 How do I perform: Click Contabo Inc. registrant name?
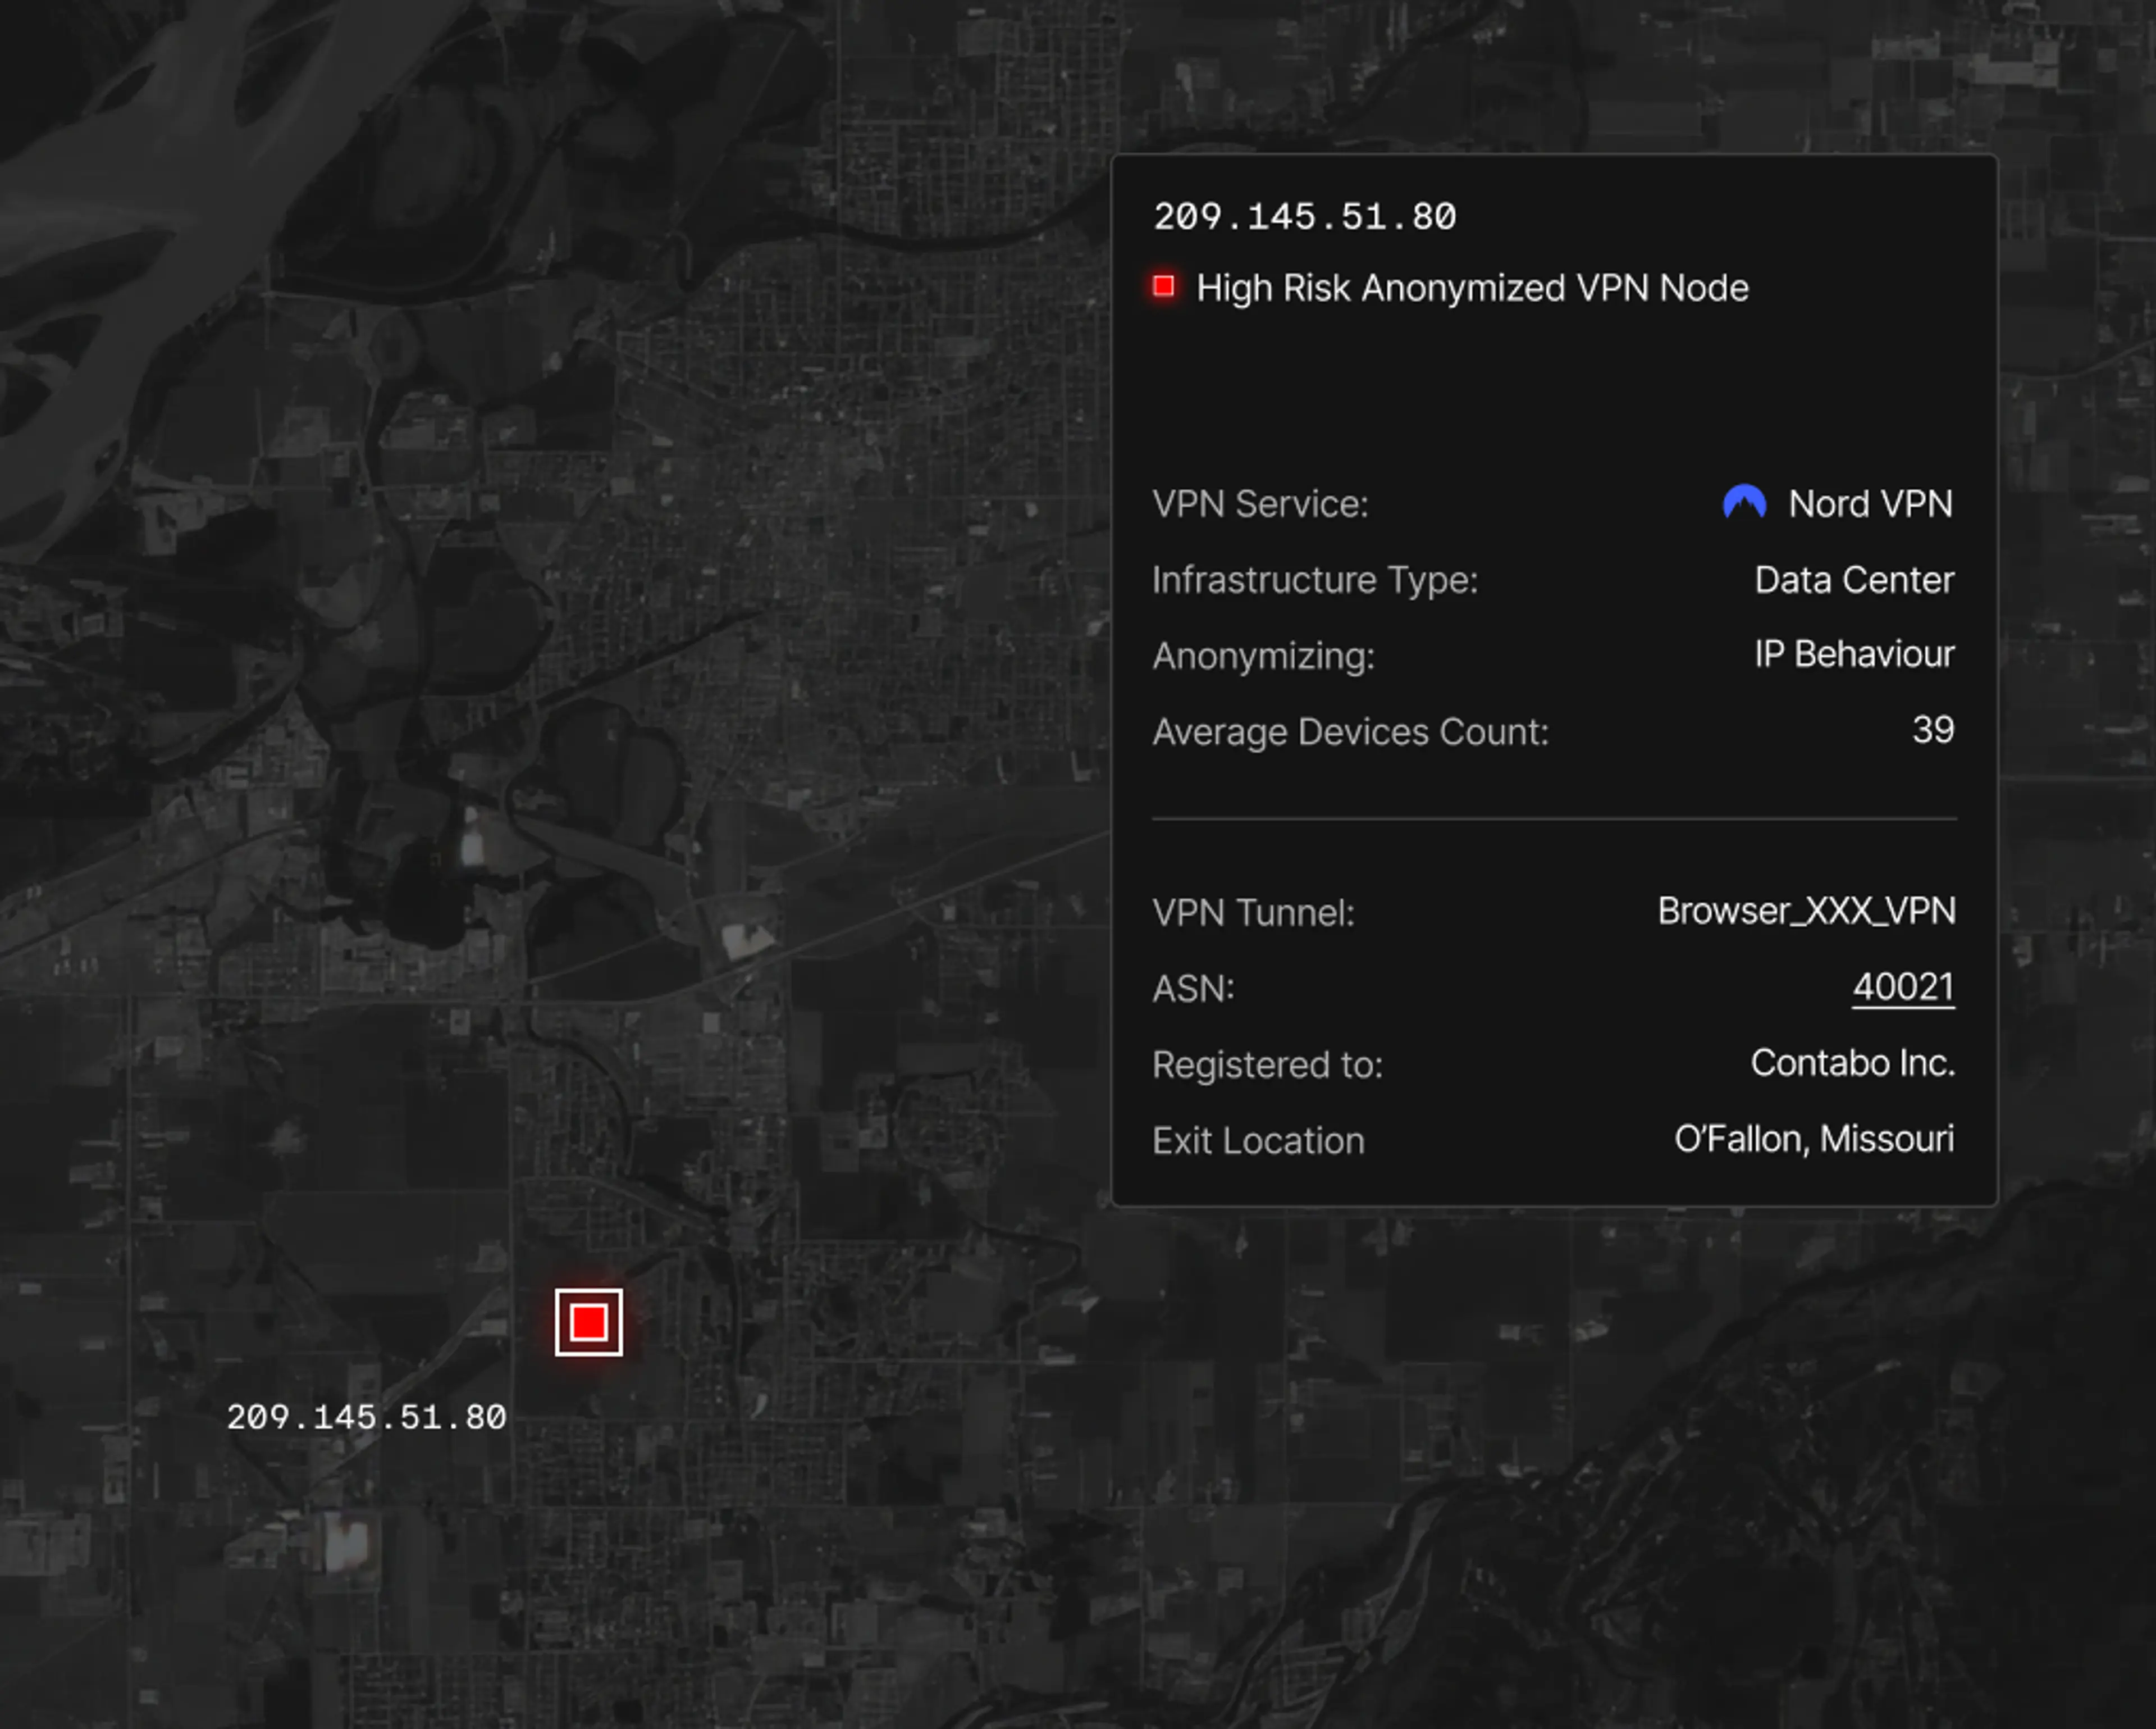[x=1852, y=1063]
